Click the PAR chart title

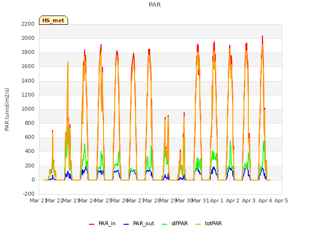click(155, 5)
